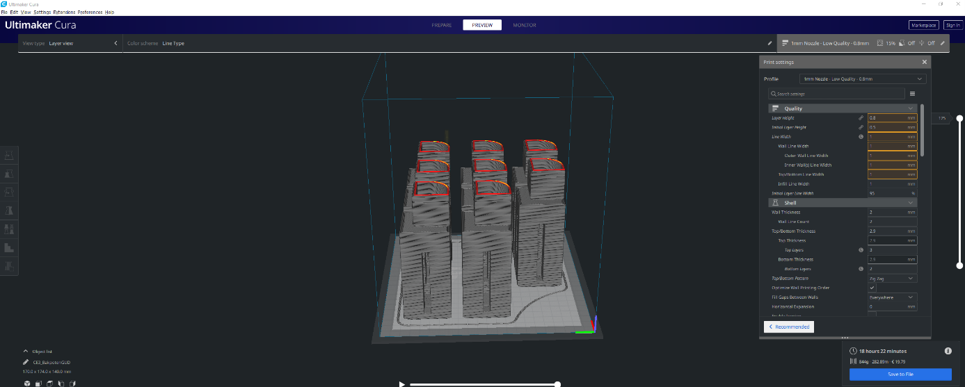Open the settings visibility hamburger menu
Viewport: 965px width, 387px height.
pos(912,93)
